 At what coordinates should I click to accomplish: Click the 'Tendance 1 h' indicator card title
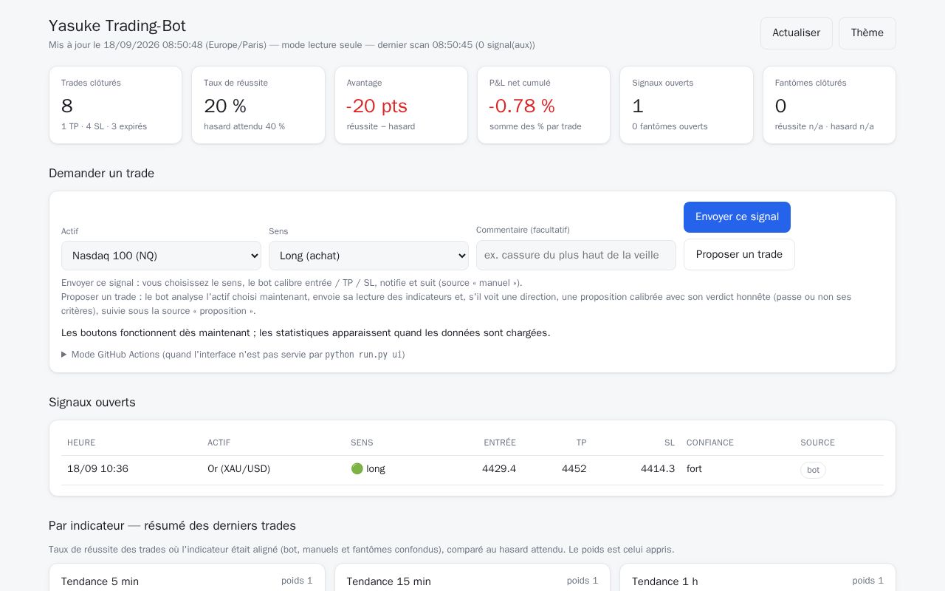pos(665,581)
